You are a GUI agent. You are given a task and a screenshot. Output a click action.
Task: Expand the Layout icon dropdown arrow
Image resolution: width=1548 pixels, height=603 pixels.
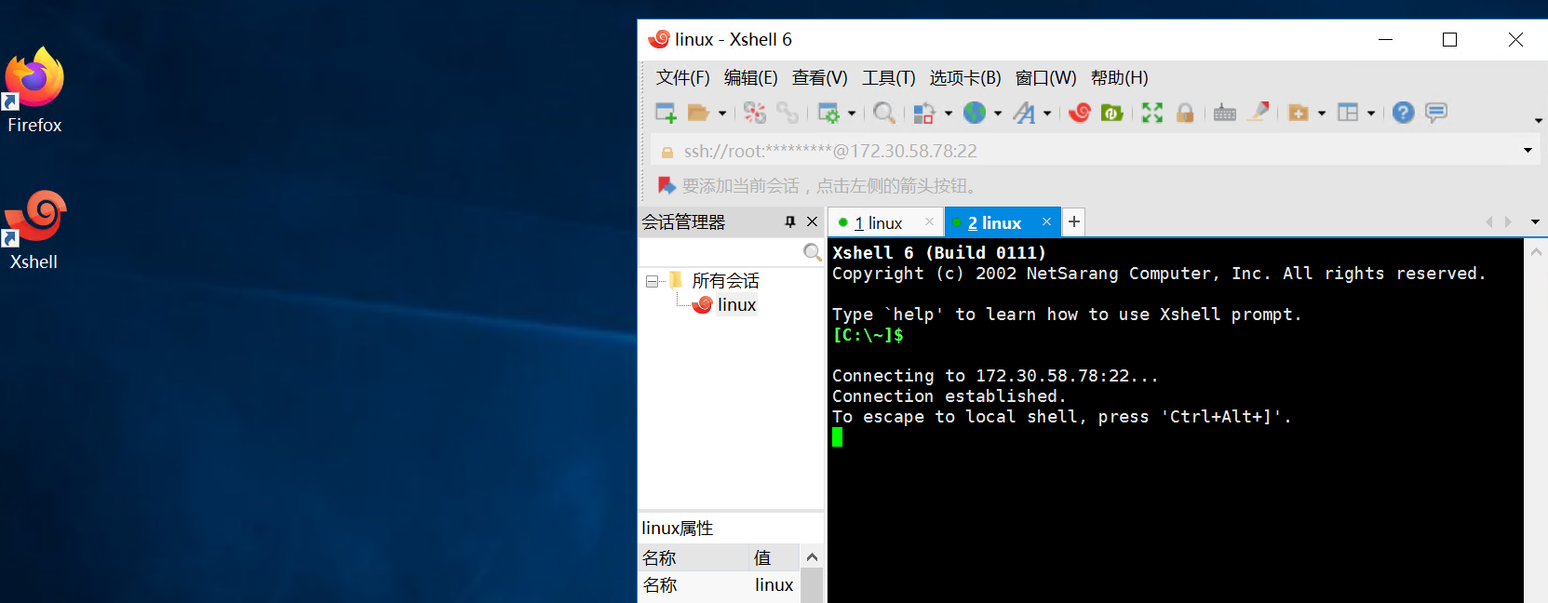pos(1371,114)
